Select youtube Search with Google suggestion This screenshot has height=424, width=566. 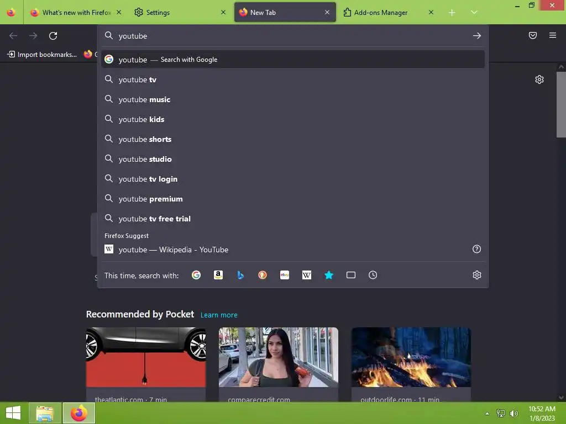point(293,60)
